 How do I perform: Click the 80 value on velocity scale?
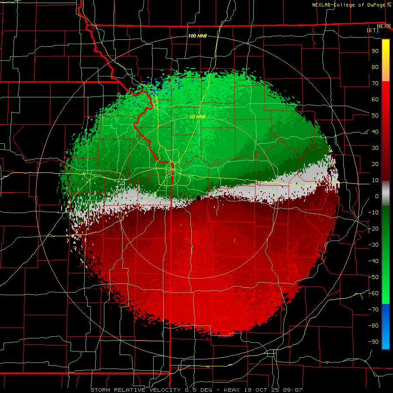pos(375,67)
